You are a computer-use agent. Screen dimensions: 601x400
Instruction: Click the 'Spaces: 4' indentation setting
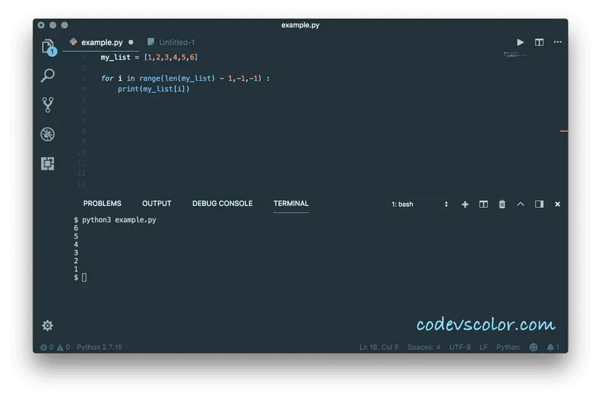pyautogui.click(x=424, y=347)
